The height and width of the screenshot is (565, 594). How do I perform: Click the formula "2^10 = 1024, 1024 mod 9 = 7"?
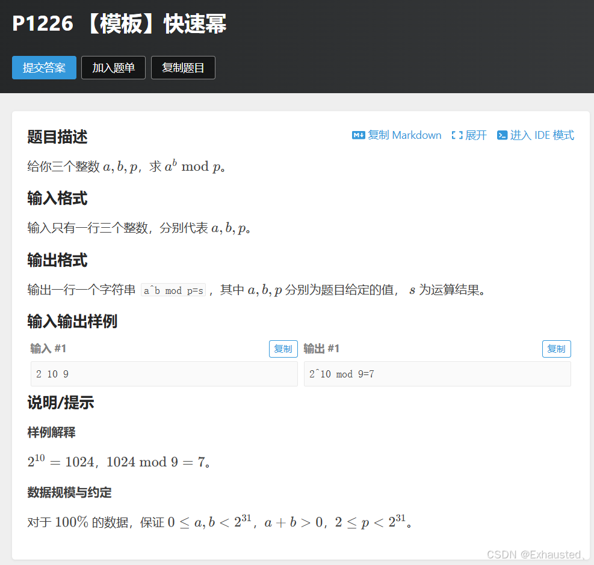pos(119,461)
